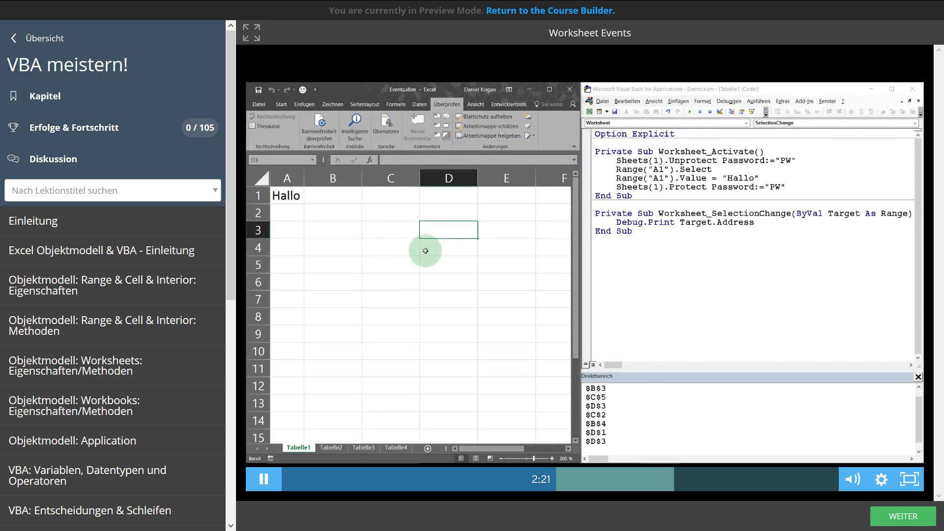Open the Ausführen menu in VBA

coord(759,101)
